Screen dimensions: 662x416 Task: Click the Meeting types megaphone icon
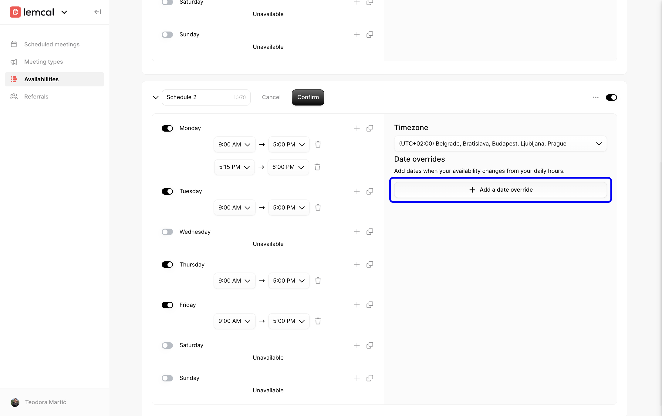click(x=14, y=62)
